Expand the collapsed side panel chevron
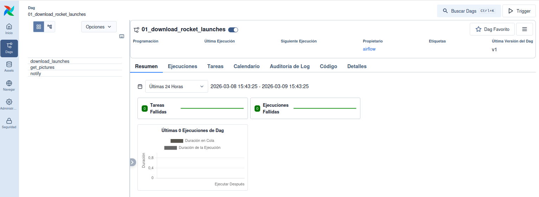 pos(133,162)
